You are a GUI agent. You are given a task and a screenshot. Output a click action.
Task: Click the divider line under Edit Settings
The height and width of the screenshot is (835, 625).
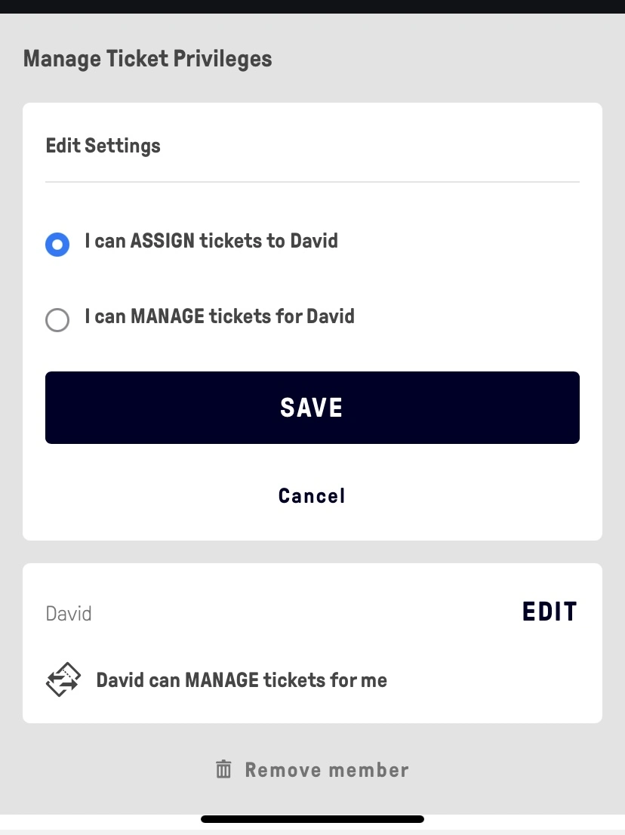pos(312,182)
